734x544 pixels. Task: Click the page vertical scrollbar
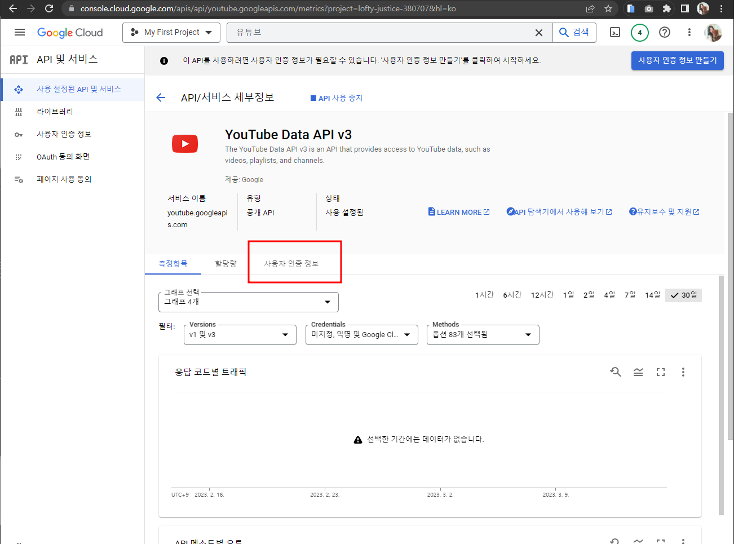(x=731, y=276)
